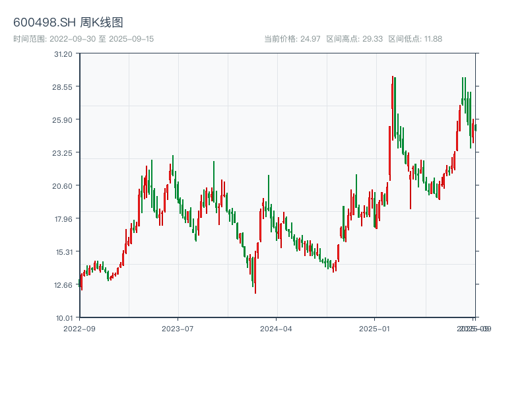Click the 17.96 y-axis label
This screenshot has width=528, height=396.
(63, 219)
